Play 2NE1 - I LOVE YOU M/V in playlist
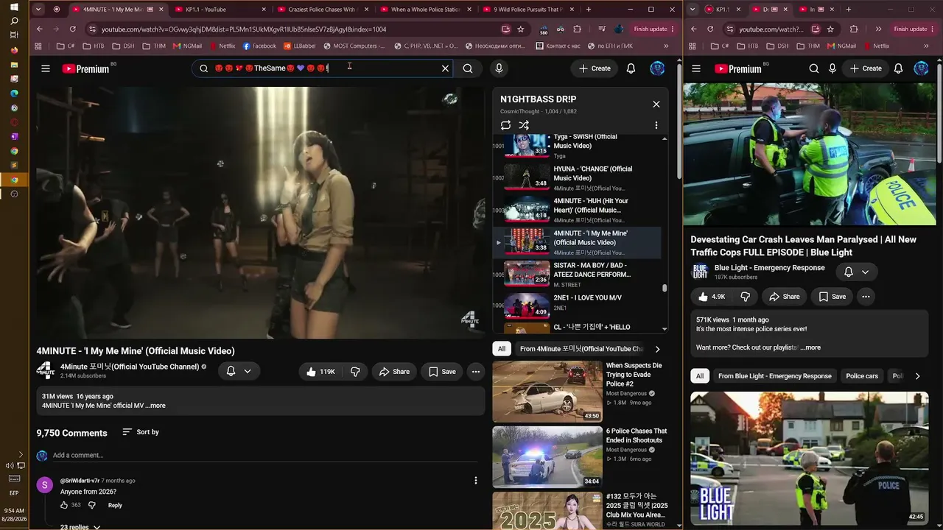Viewport: 943px width, 530px height. coord(578,305)
